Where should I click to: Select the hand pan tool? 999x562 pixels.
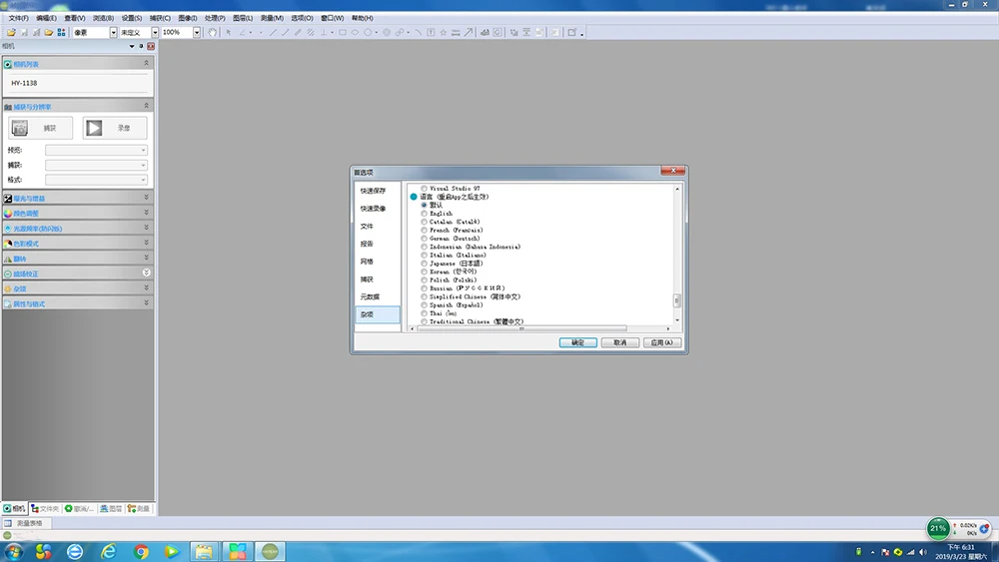coord(212,33)
